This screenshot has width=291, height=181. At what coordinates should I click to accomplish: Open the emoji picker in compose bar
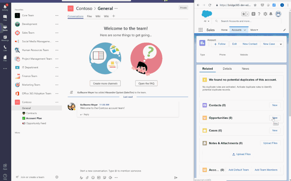[93, 178]
